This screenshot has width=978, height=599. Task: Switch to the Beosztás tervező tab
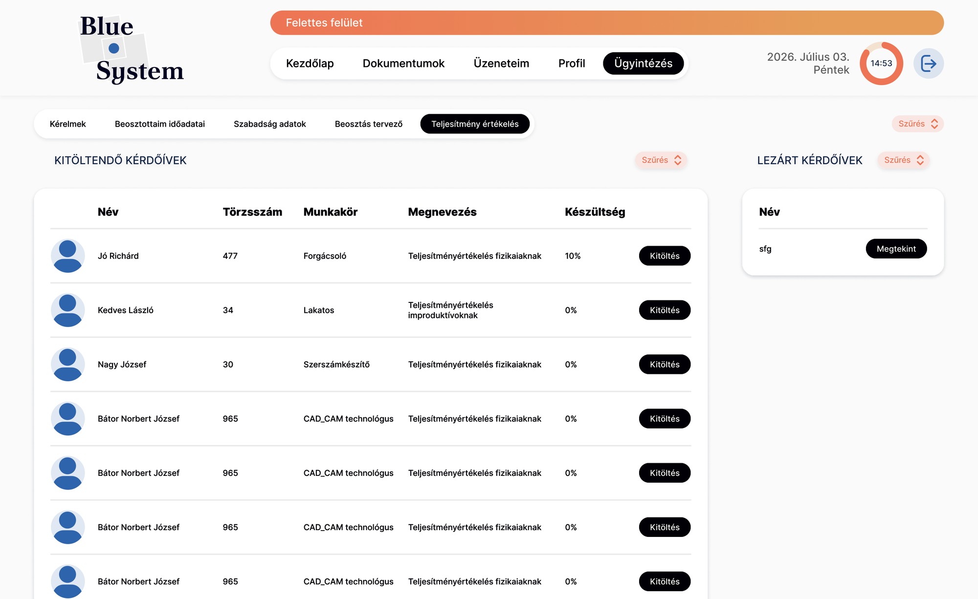369,124
